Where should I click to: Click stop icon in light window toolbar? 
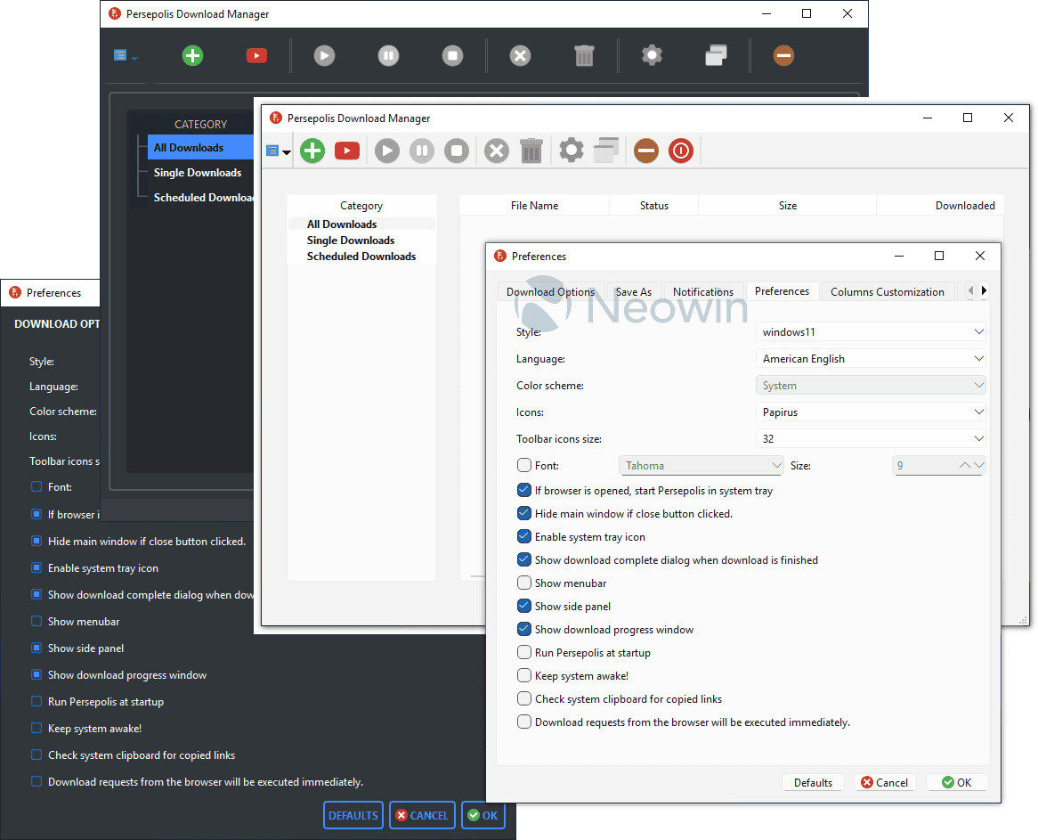(x=456, y=151)
